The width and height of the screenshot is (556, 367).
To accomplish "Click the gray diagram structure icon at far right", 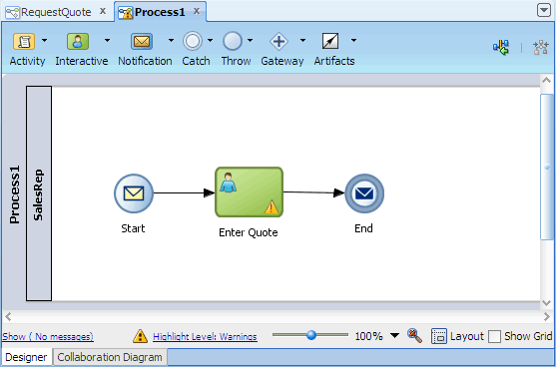I will tap(541, 48).
